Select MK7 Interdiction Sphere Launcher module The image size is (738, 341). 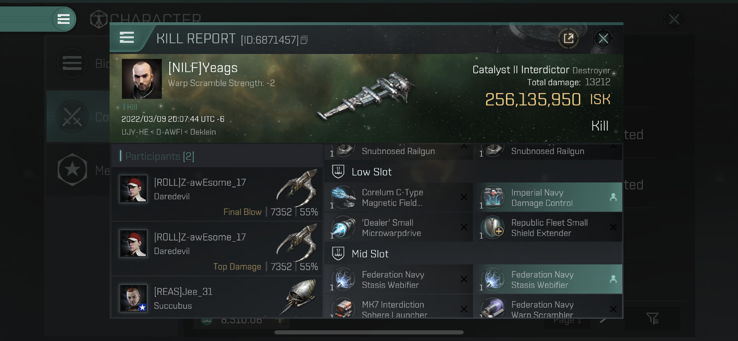[x=399, y=307]
